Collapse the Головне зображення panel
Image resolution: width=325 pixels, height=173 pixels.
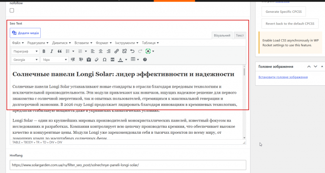[322, 67]
